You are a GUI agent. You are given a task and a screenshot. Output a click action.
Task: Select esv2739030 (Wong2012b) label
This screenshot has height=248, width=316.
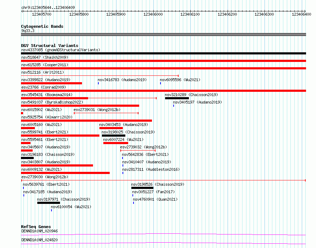click(x=45, y=177)
